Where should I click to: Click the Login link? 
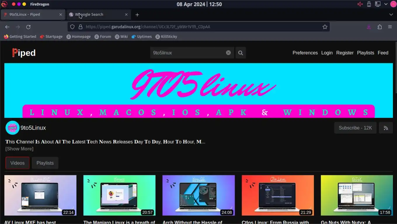[327, 53]
